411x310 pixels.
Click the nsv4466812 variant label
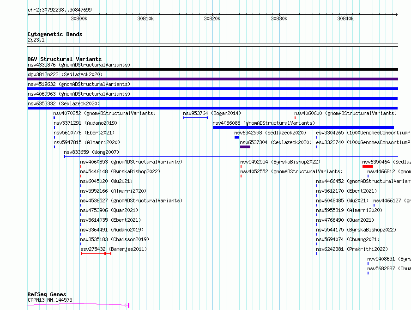389,171
